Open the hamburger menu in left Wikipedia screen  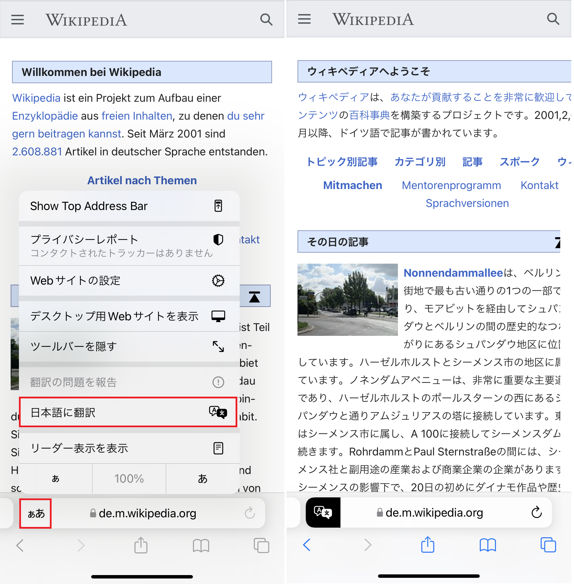pyautogui.click(x=18, y=20)
